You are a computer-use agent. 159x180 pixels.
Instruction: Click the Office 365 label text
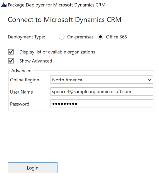pos(117,37)
